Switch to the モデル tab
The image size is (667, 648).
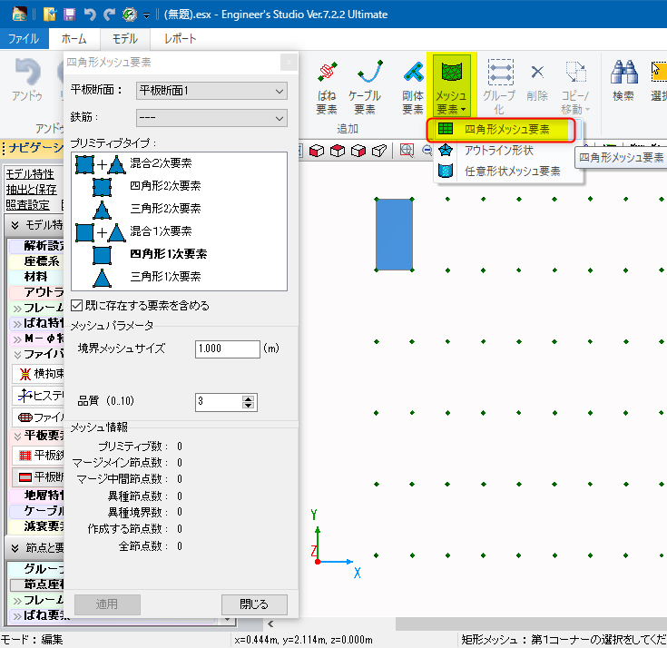click(124, 39)
